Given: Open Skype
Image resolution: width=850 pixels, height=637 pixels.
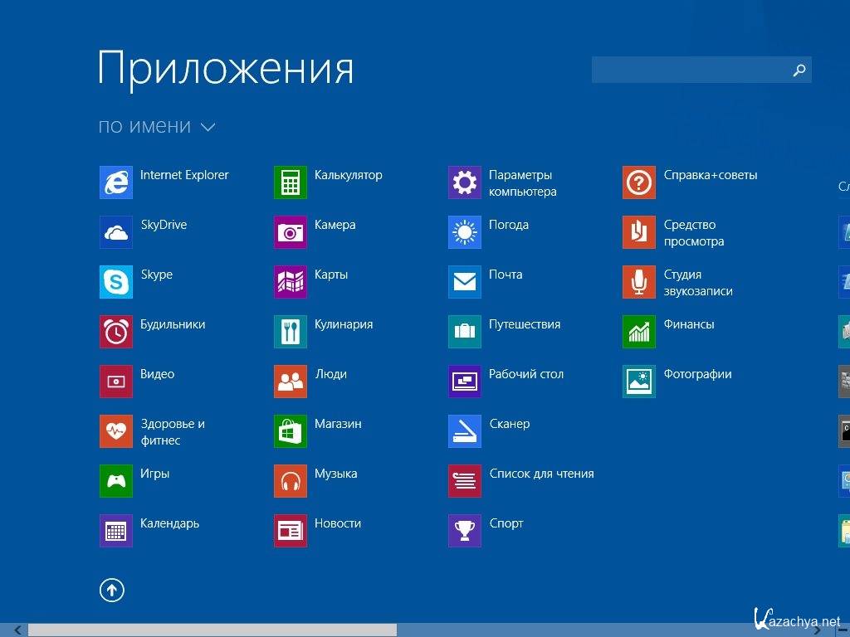Looking at the screenshot, I should click(x=115, y=281).
